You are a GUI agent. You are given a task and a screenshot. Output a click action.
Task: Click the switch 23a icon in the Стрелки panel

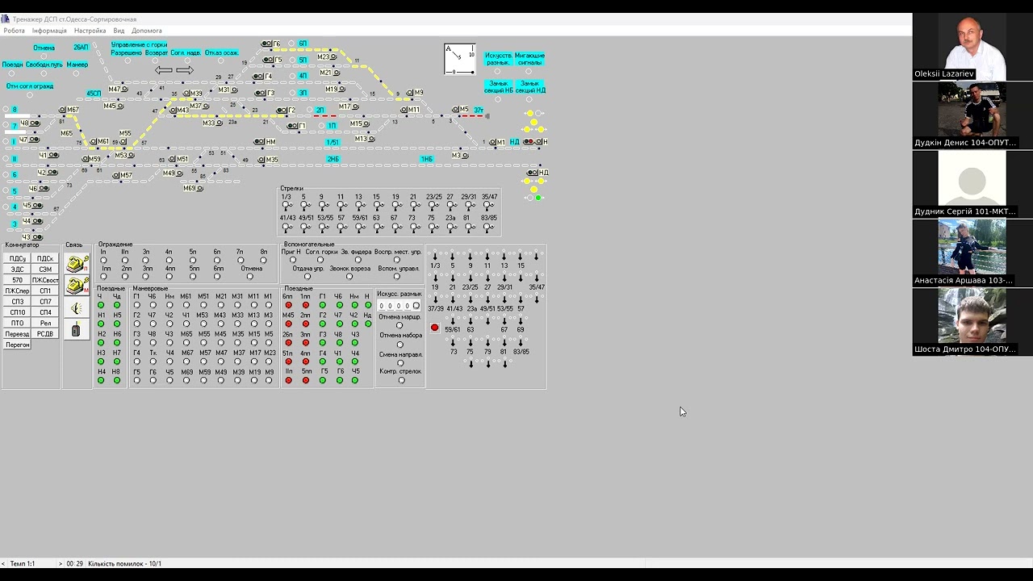(x=450, y=228)
